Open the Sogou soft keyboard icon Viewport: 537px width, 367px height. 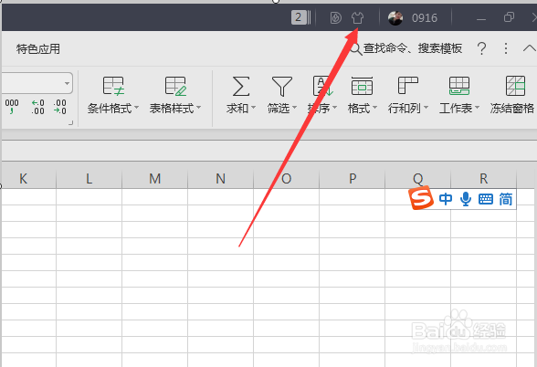486,199
